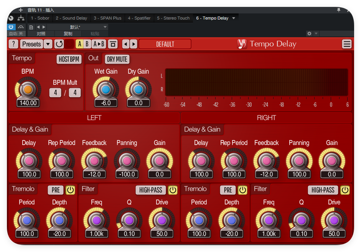Open BPM Mult denominator 4 selector
Screen dimensions: 361x252
click(x=75, y=92)
